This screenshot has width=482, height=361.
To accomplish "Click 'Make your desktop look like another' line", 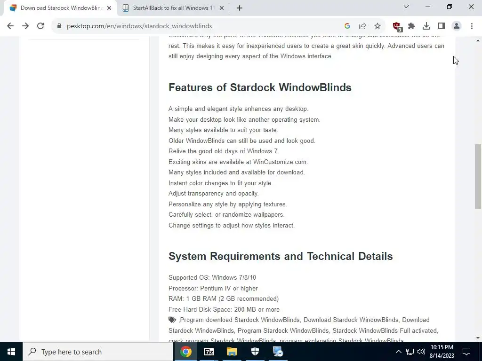I will [x=244, y=119].
